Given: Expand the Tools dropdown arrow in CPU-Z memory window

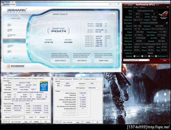Looking at the screenshot, I should [x=82, y=122].
